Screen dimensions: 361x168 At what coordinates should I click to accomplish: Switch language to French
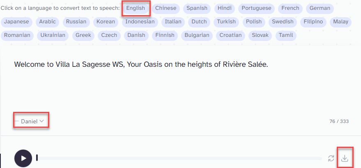tap(290, 8)
